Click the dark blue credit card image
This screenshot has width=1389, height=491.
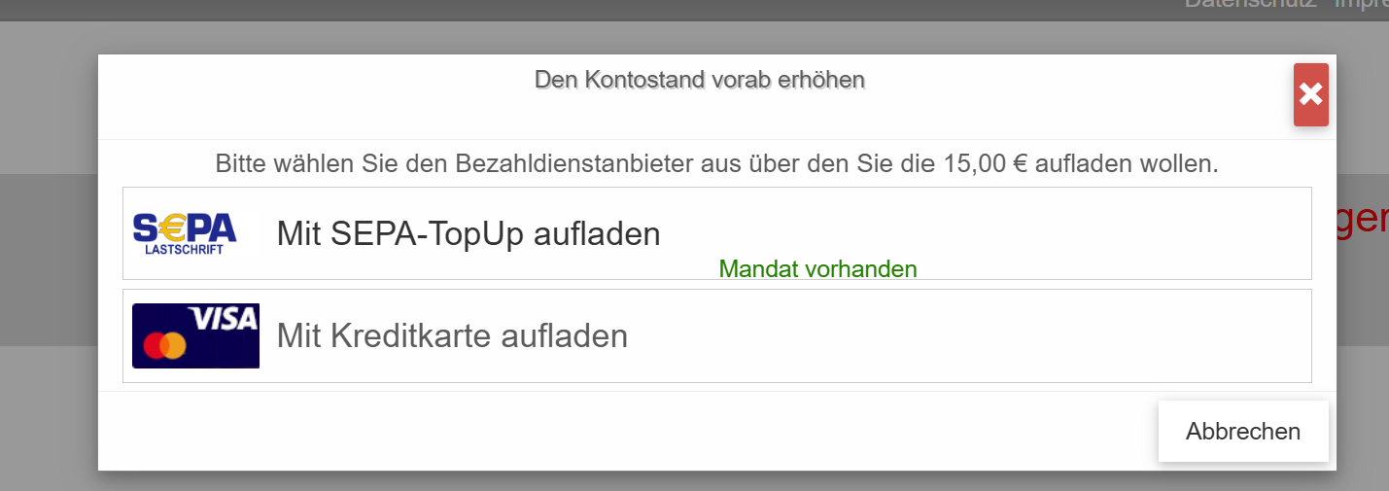[x=195, y=335]
